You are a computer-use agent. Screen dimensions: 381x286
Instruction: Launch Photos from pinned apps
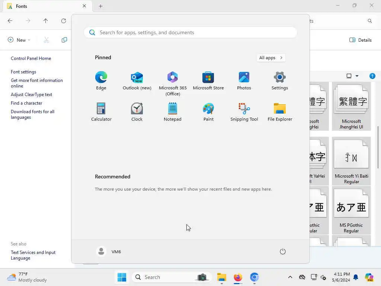244,81
